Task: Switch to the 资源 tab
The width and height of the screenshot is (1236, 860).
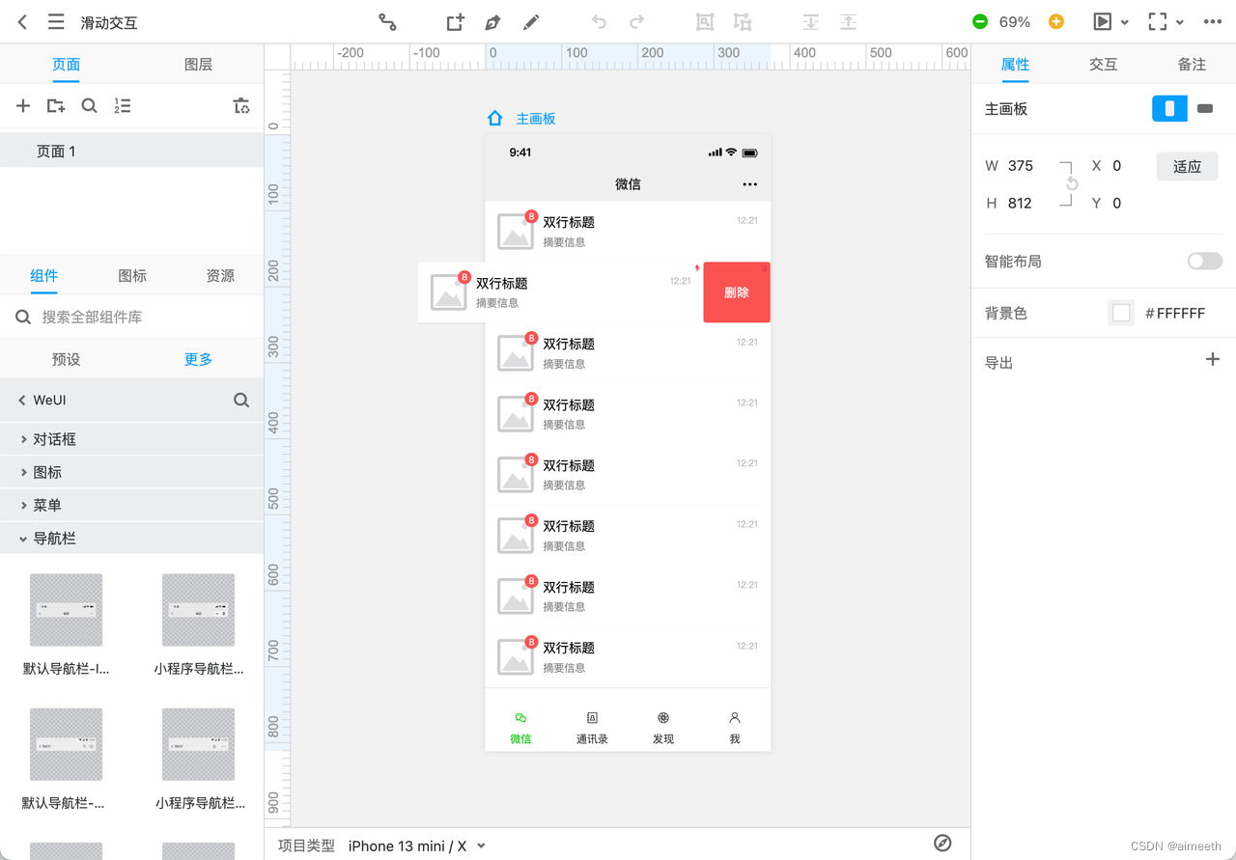Action: coord(220,275)
